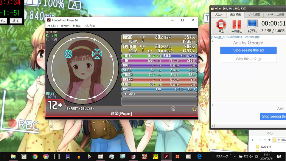The width and height of the screenshot is (286, 161).
Task: Click the ひーぷり name row
Action: [159, 94]
